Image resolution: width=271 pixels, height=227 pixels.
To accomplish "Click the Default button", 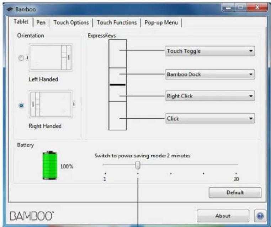I will (235, 192).
